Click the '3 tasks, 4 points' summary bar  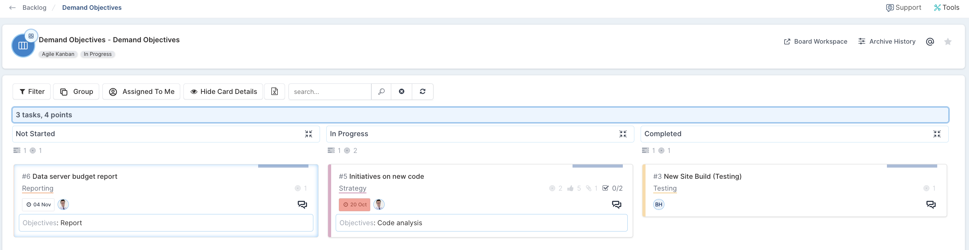480,115
